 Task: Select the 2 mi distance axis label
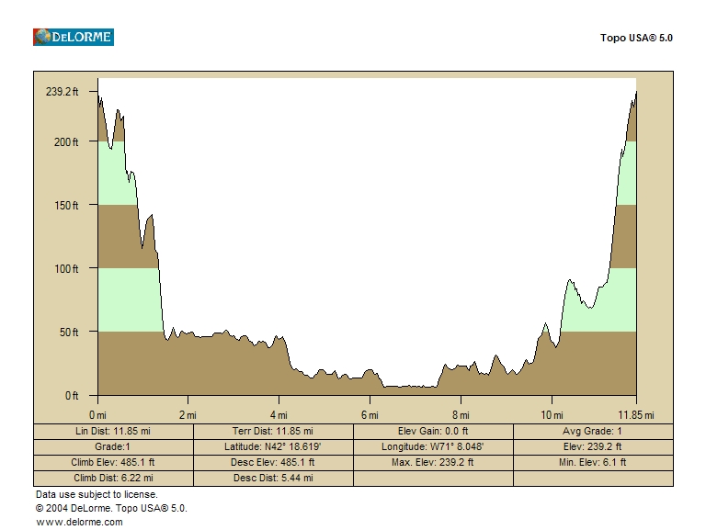click(188, 415)
